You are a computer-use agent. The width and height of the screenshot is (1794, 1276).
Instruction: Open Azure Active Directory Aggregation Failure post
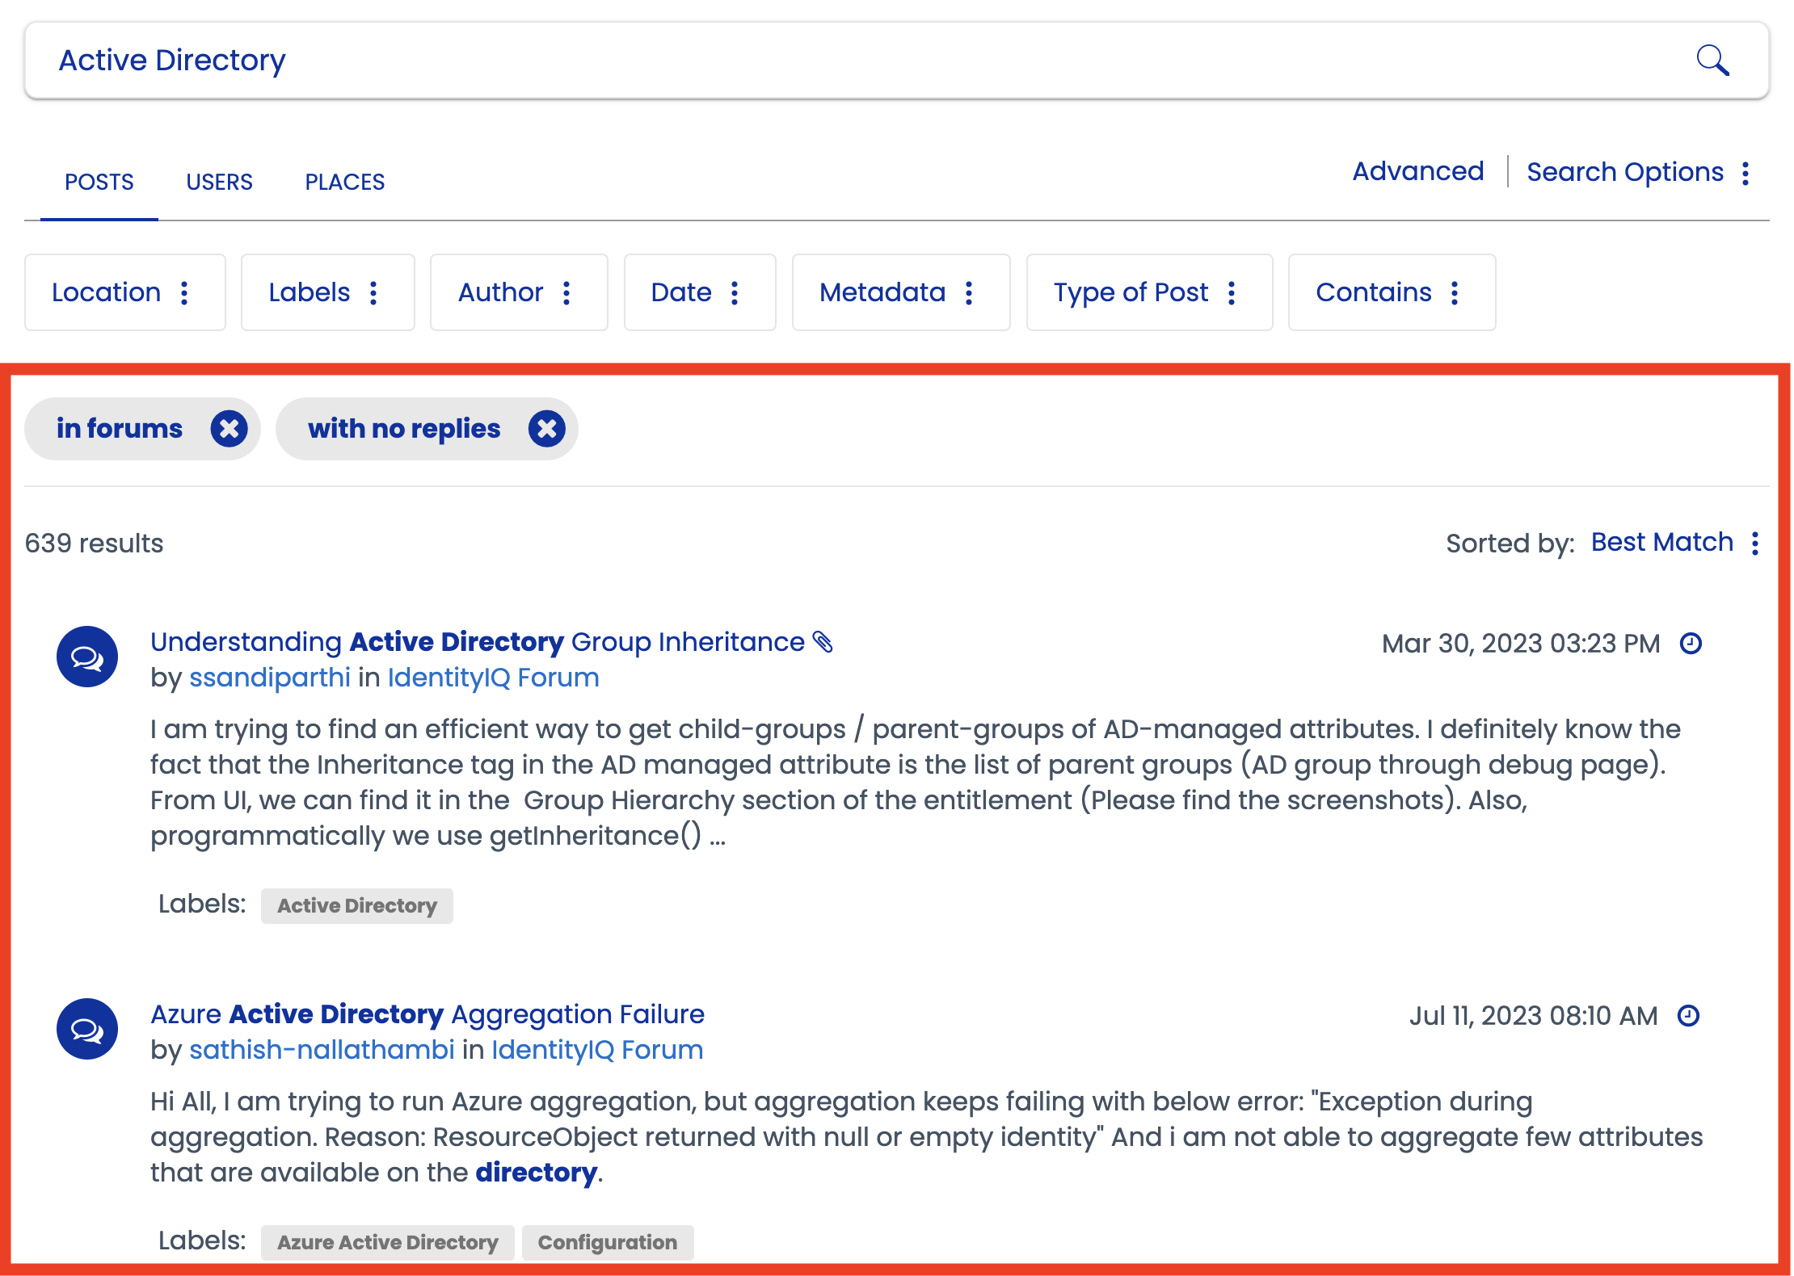427,1014
